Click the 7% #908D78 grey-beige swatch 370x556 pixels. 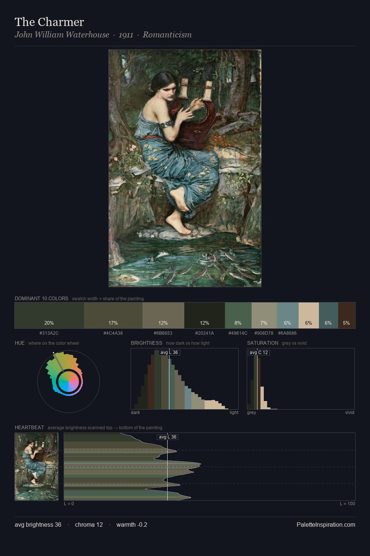click(264, 315)
